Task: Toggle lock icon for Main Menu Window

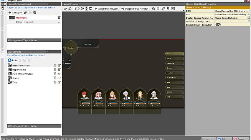Action: [55, 74]
